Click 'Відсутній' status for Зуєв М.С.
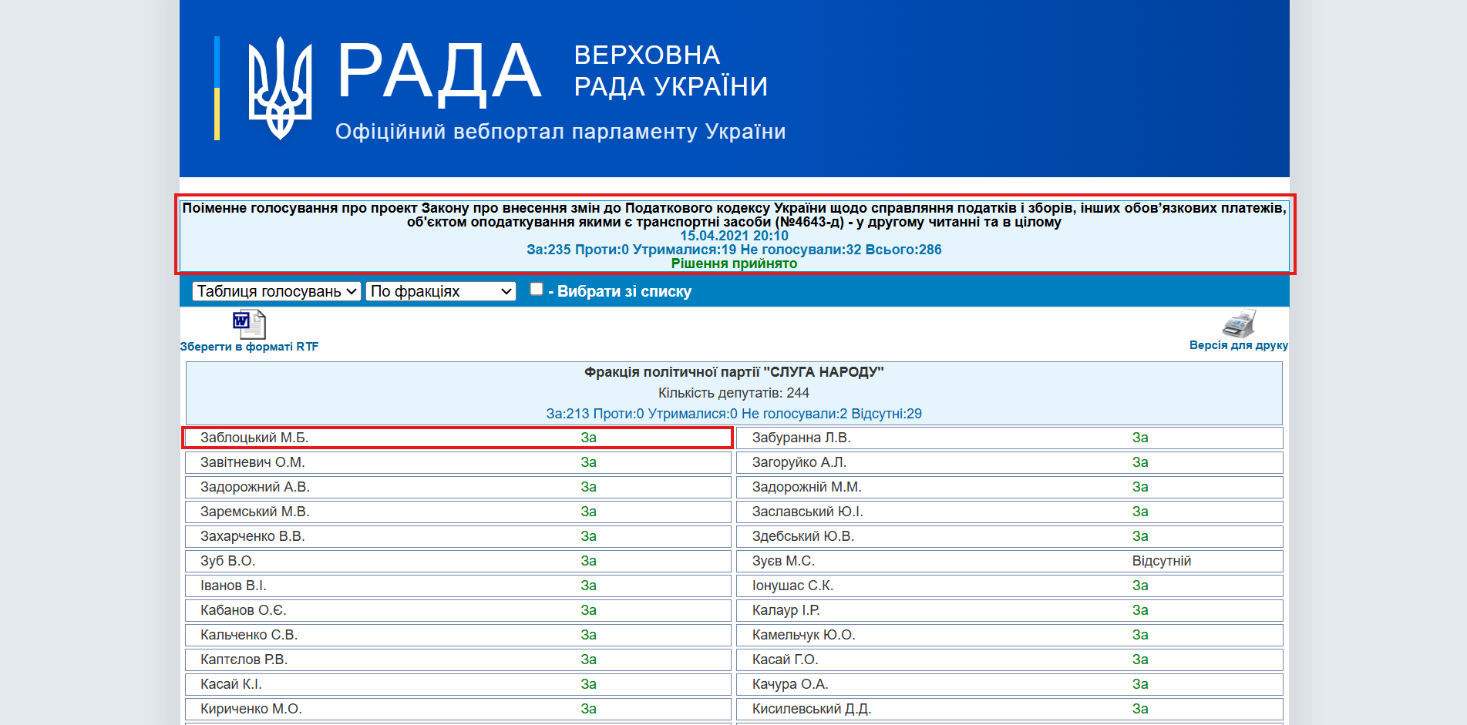Viewport: 1467px width, 725px height. [x=1162, y=561]
